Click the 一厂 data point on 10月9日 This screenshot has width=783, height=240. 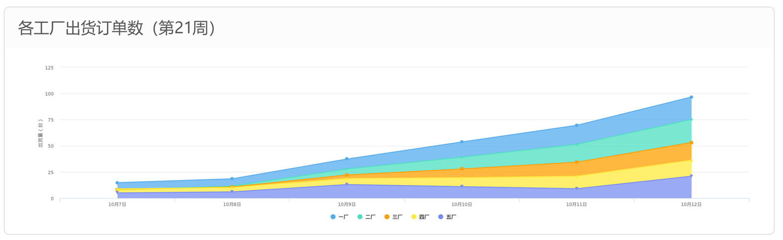tap(347, 159)
